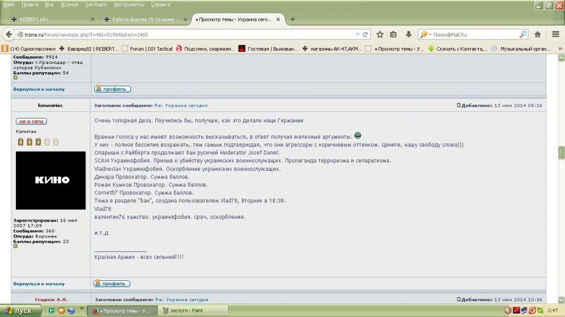Expand the address bar history dropdown
This screenshot has width=565, height=317.
(357, 34)
